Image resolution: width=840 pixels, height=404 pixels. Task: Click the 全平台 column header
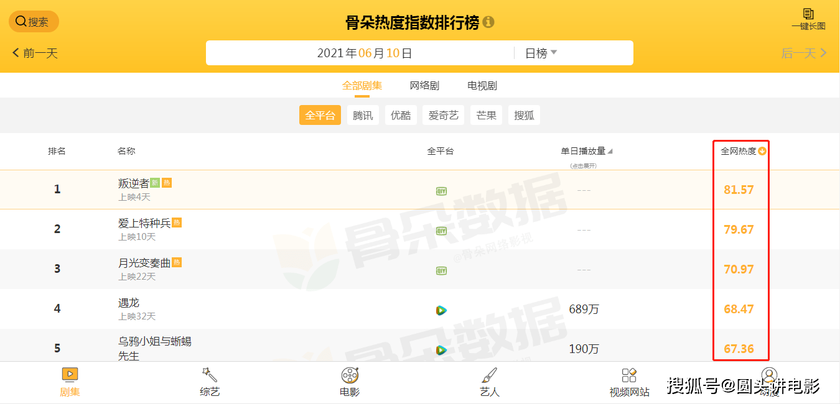point(441,151)
